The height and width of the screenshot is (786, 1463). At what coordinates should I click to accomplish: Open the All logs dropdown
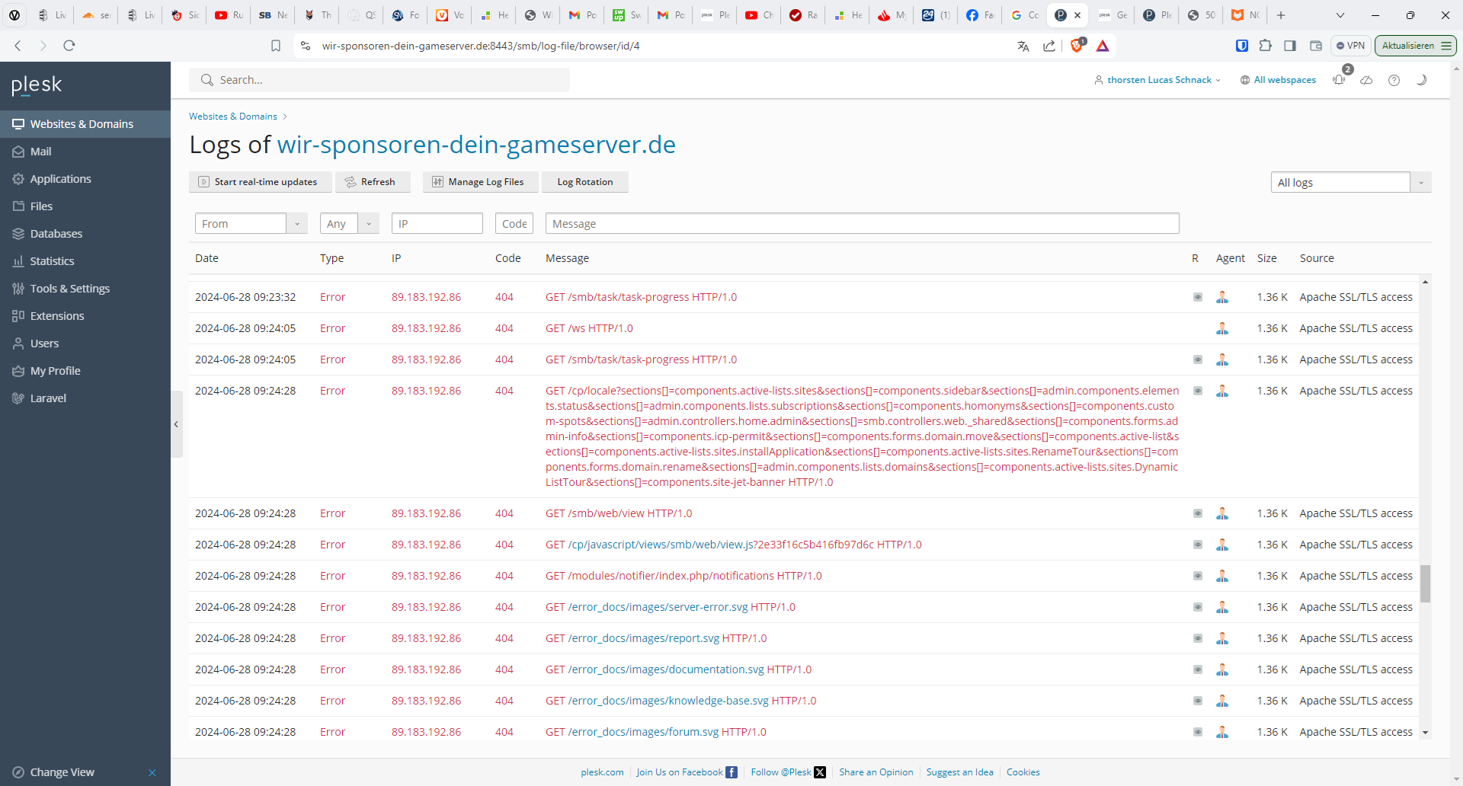point(1350,183)
